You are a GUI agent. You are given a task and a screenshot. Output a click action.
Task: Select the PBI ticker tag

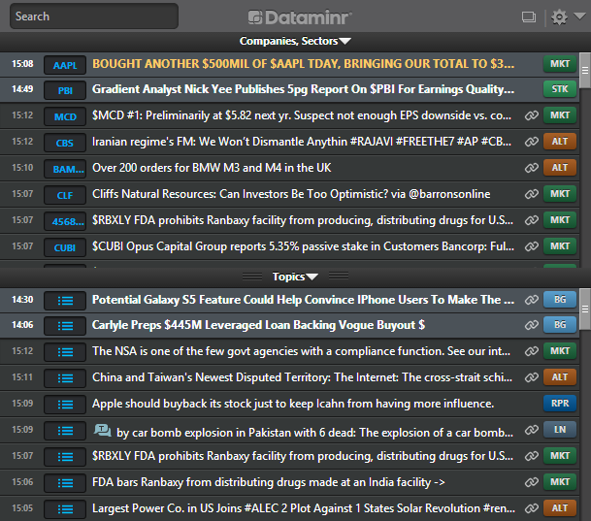click(x=65, y=90)
